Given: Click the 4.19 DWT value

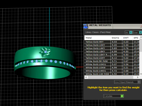Looking at the screenshot, I should pos(126,74).
